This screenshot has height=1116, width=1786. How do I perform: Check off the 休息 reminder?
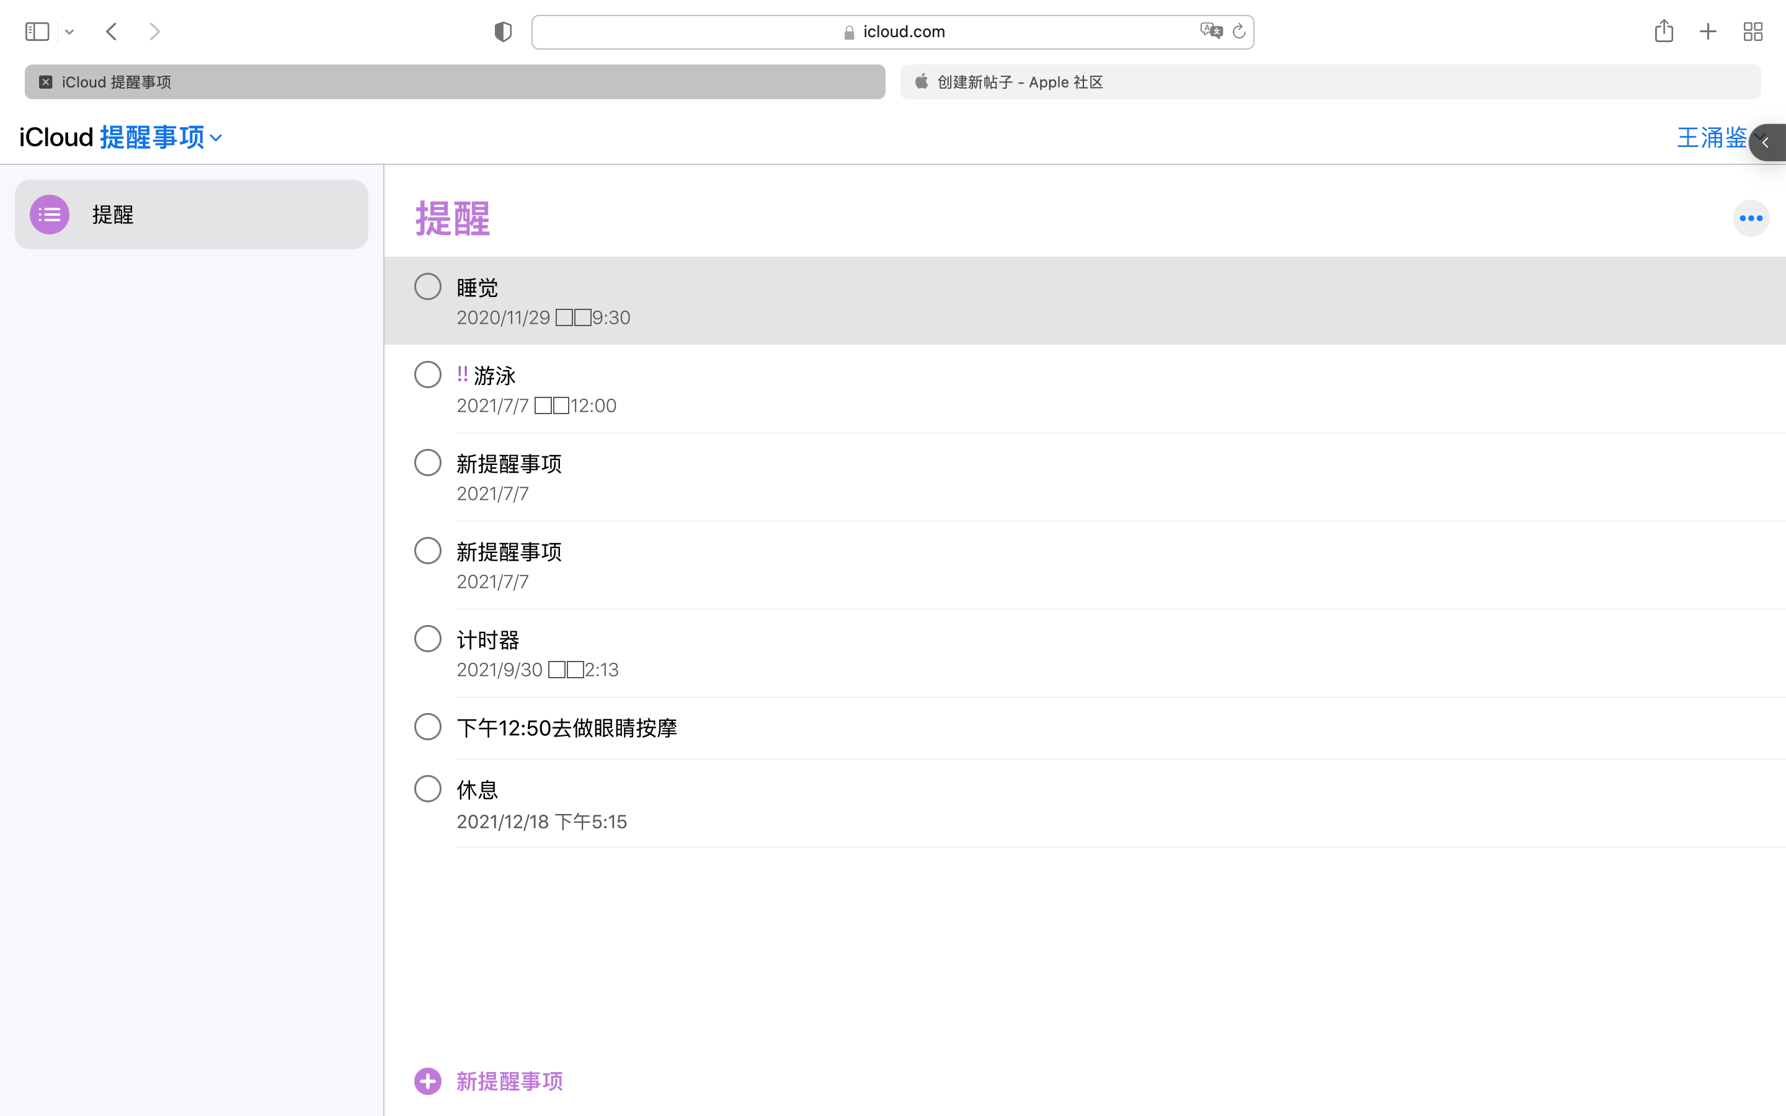(427, 789)
